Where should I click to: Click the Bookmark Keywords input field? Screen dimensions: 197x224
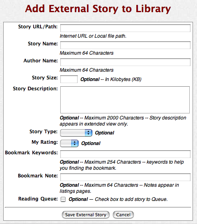point(125,154)
